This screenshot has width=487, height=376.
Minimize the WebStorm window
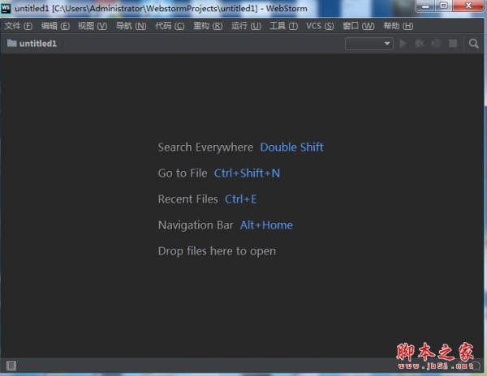pyautogui.click(x=425, y=6)
